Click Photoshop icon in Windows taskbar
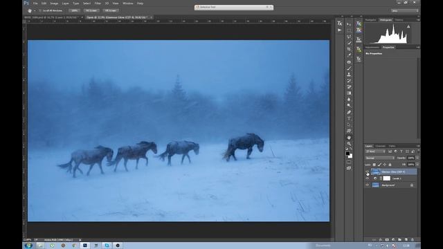The width and height of the screenshot is (443, 249). [x=84, y=246]
